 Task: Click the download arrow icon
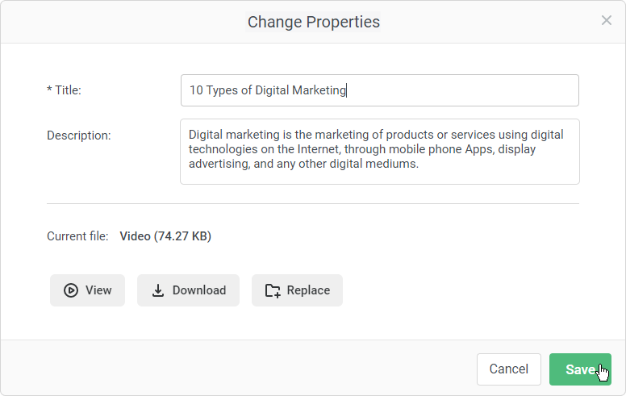[158, 290]
